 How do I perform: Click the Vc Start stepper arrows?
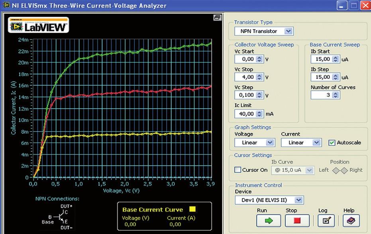click(x=259, y=59)
